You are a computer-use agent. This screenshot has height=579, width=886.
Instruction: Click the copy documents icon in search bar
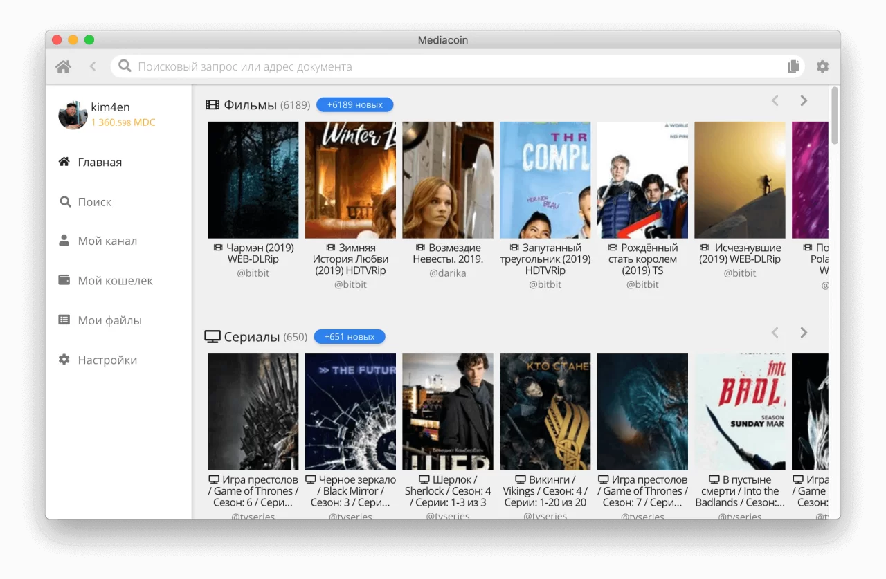(793, 66)
